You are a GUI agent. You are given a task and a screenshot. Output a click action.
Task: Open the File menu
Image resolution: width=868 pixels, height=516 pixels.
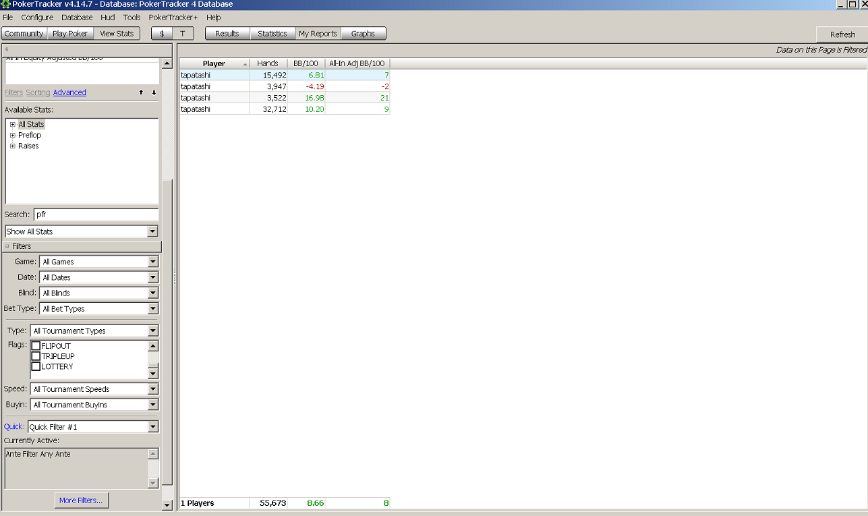coord(8,18)
